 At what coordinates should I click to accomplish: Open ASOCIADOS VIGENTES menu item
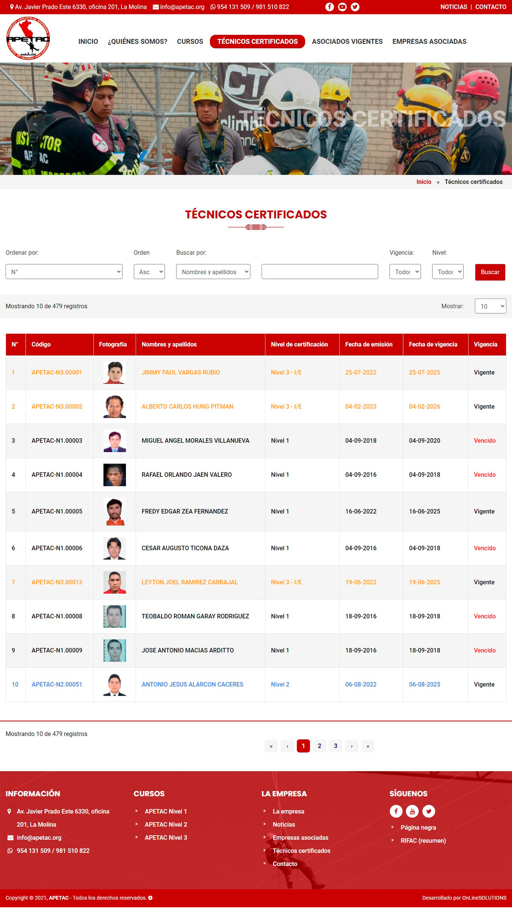pos(347,41)
